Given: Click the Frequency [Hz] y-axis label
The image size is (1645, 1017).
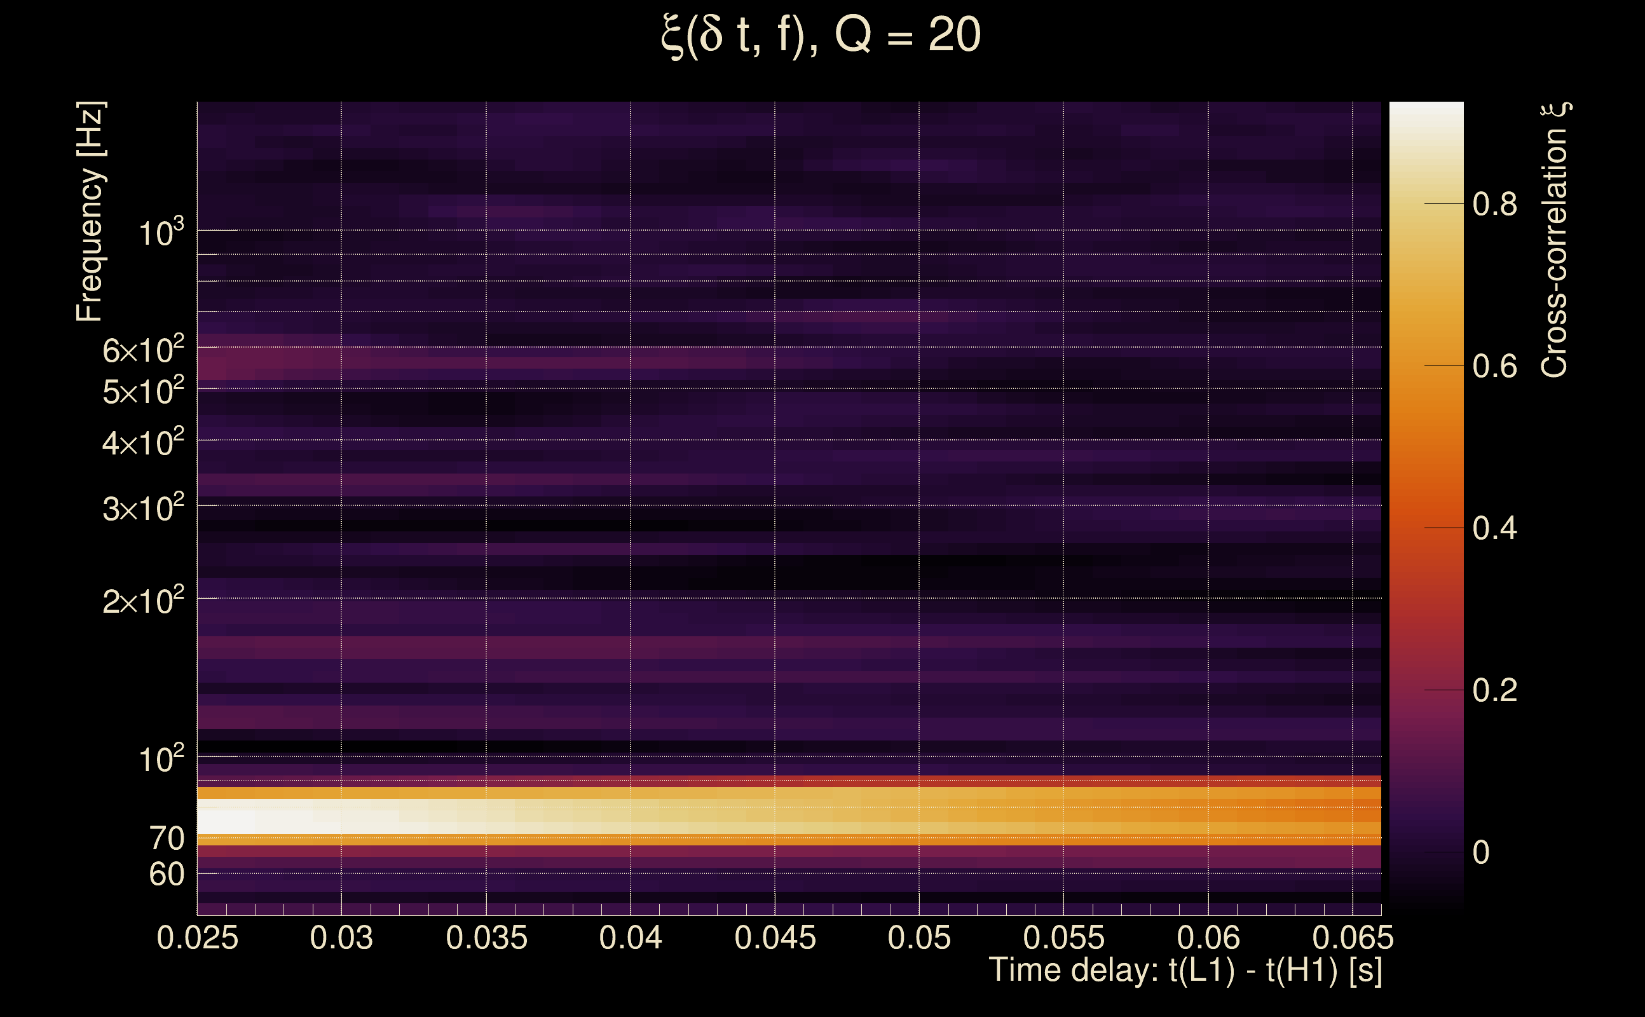Looking at the screenshot, I should 90,212.
